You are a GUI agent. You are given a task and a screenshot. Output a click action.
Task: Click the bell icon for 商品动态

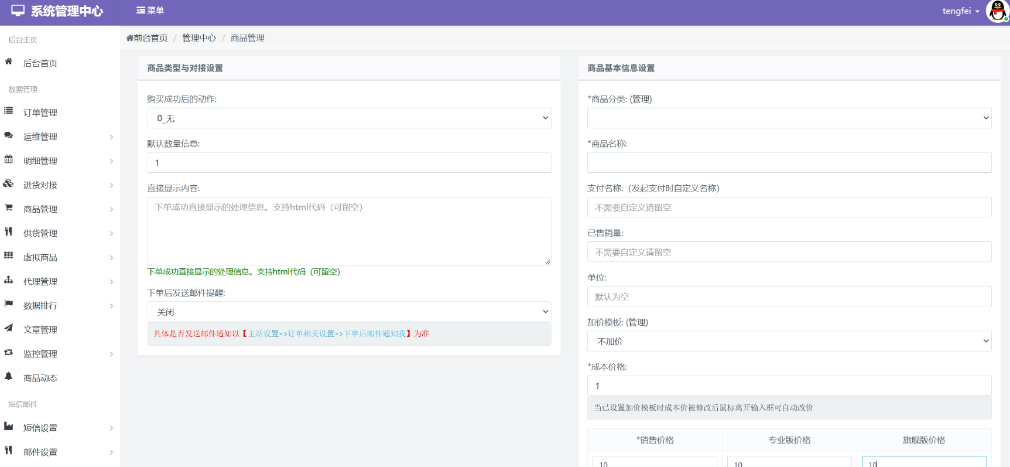click(9, 377)
